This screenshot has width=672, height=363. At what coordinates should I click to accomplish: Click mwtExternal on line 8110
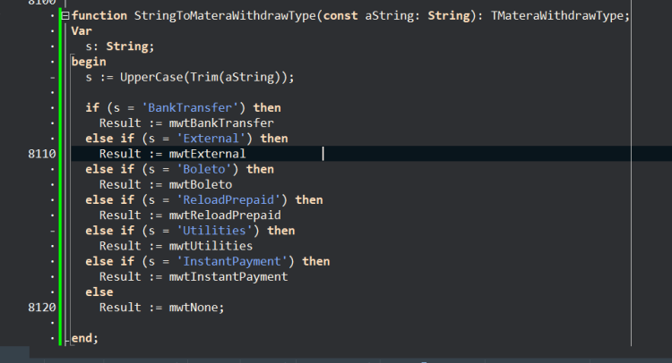tap(208, 154)
